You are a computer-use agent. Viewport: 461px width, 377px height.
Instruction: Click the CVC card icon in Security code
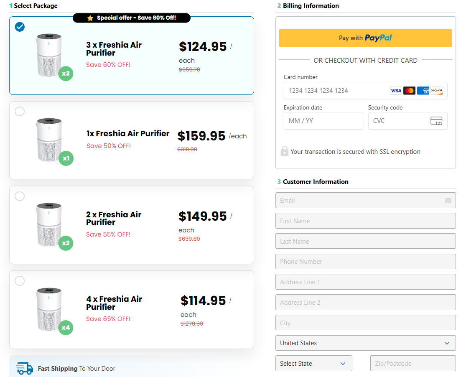[x=436, y=121]
